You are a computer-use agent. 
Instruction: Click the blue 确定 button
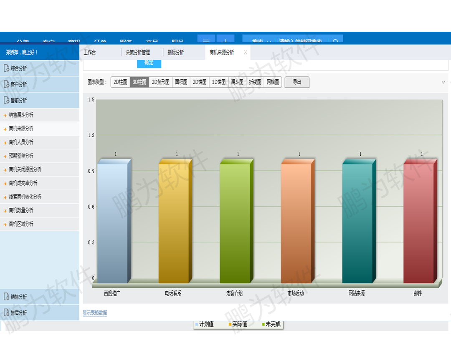coord(149,63)
